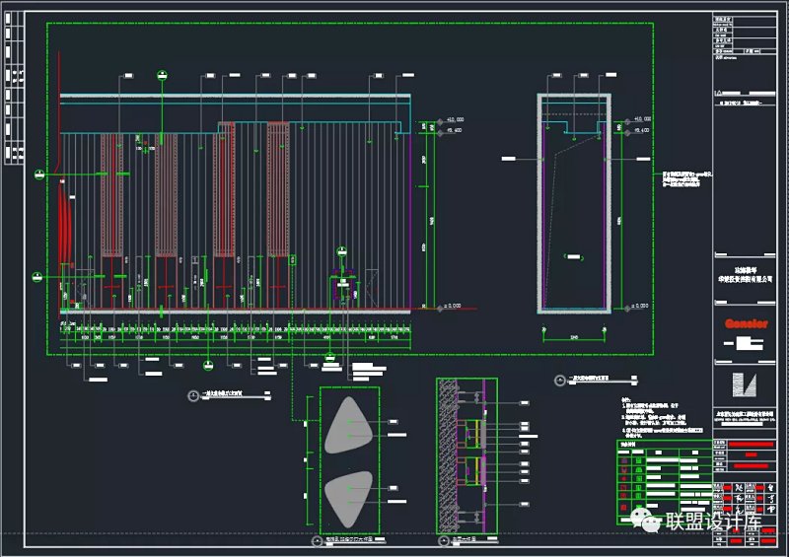789x557 pixels.
Task: Click the legend table in lower right
Action: (x=659, y=476)
